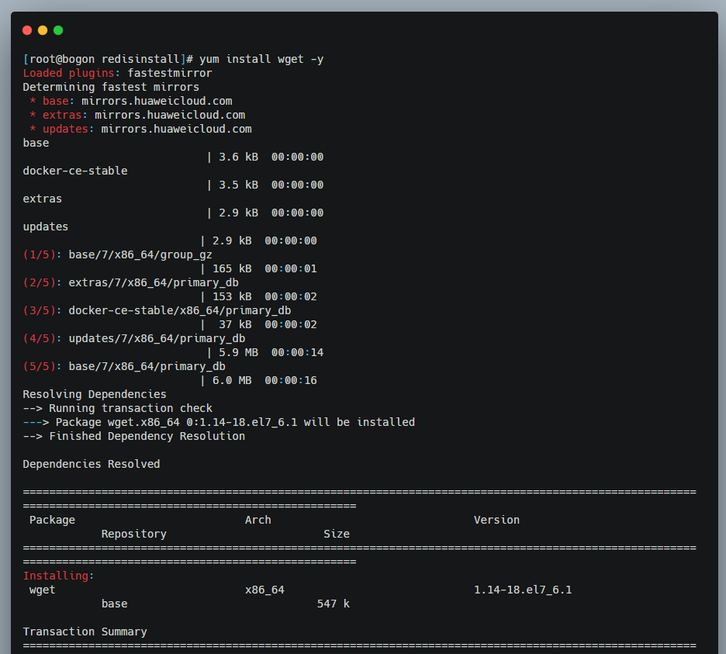Click the '547 k' size value
Viewport: 726px width, 654px height.
pyautogui.click(x=334, y=604)
